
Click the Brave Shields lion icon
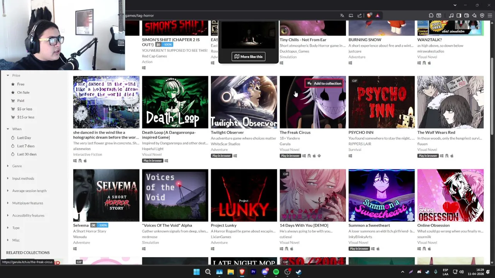tap(369, 15)
